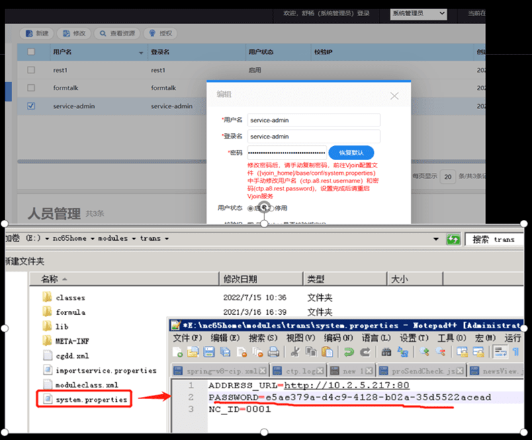Open the 系统管理员 role dropdown
Image resolution: width=532 pixels, height=440 pixels.
point(418,13)
